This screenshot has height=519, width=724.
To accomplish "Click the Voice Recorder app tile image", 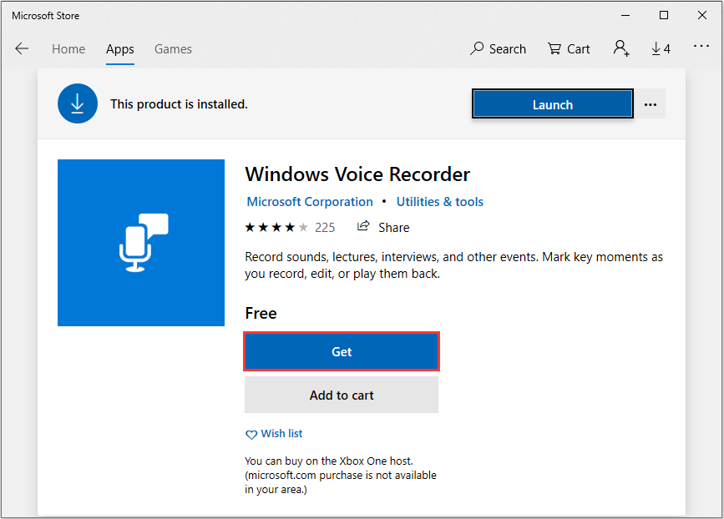I will click(x=141, y=243).
